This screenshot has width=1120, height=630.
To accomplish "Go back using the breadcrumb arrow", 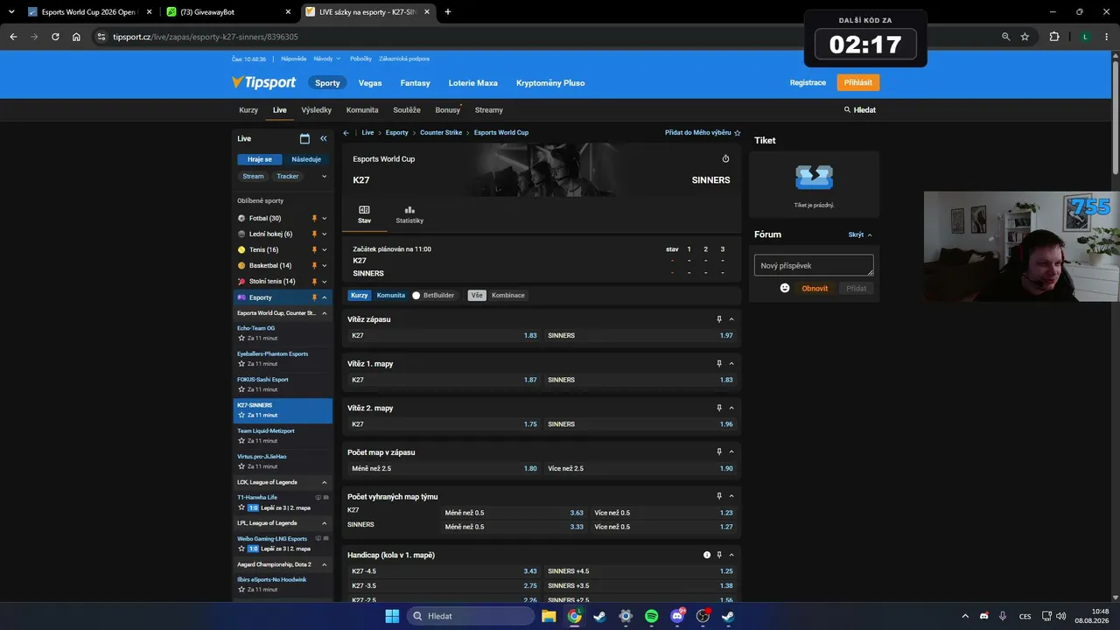I will pos(346,133).
